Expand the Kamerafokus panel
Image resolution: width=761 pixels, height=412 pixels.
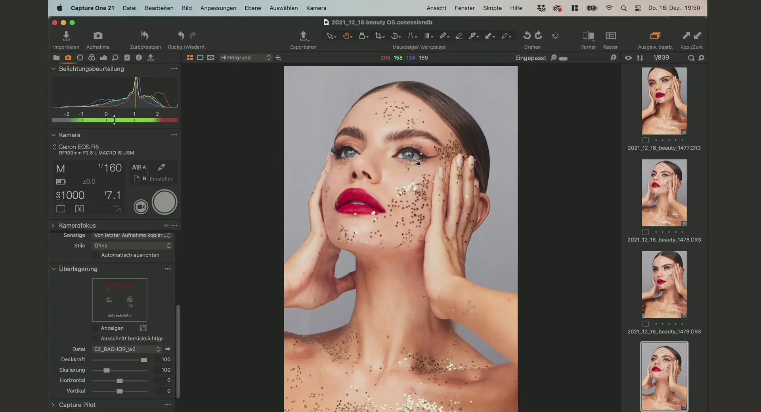point(53,226)
